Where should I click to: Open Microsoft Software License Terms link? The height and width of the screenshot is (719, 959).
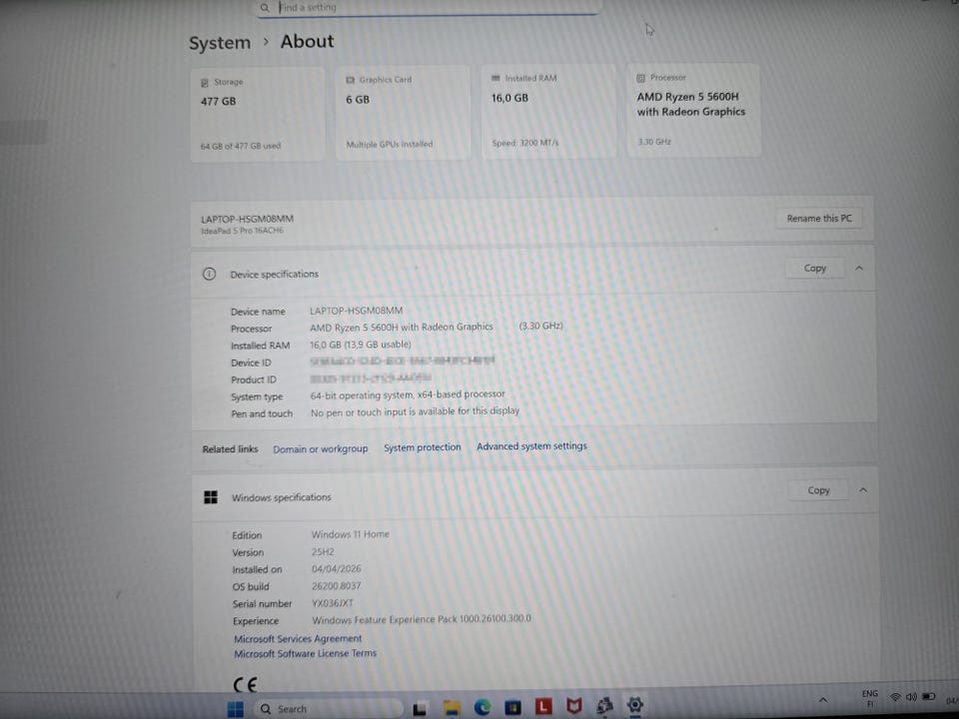point(306,653)
